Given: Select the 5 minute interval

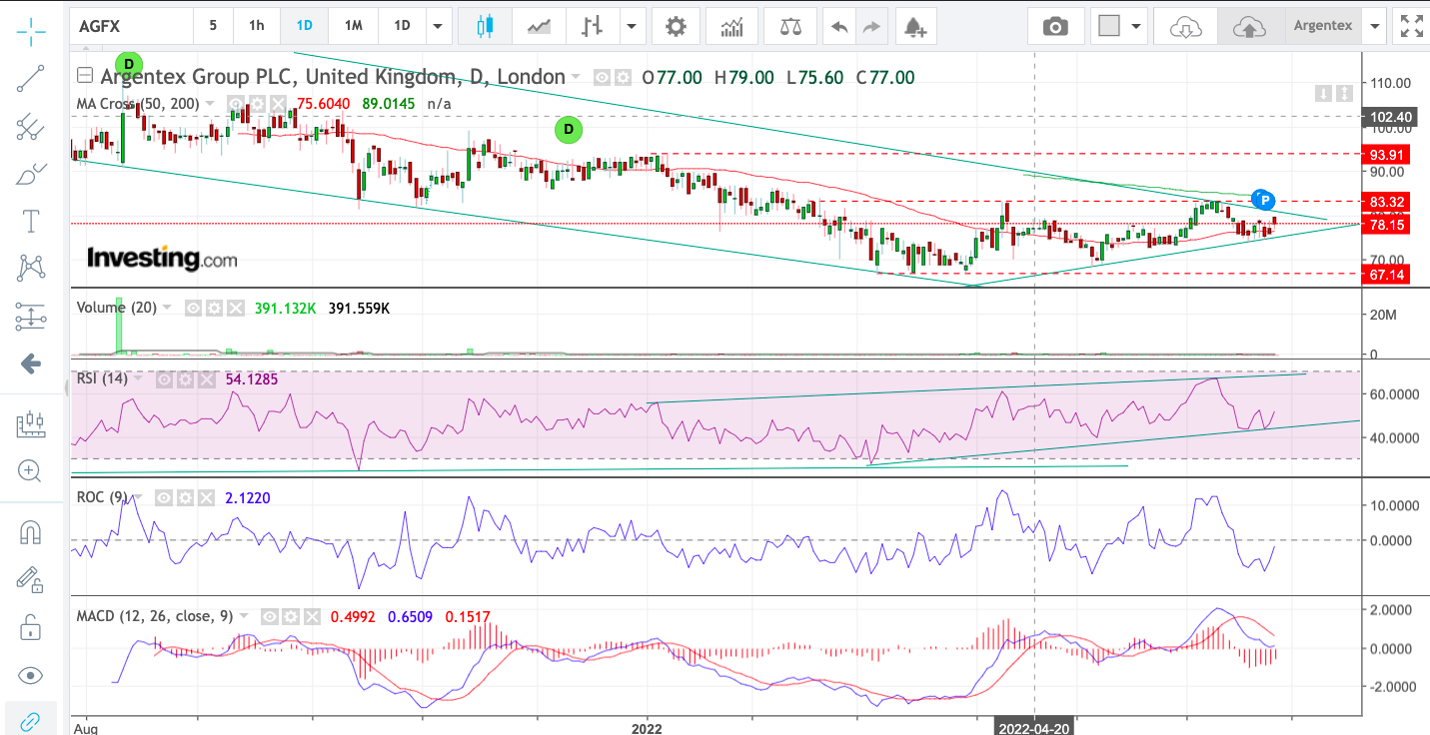Looking at the screenshot, I should click(x=213, y=26).
